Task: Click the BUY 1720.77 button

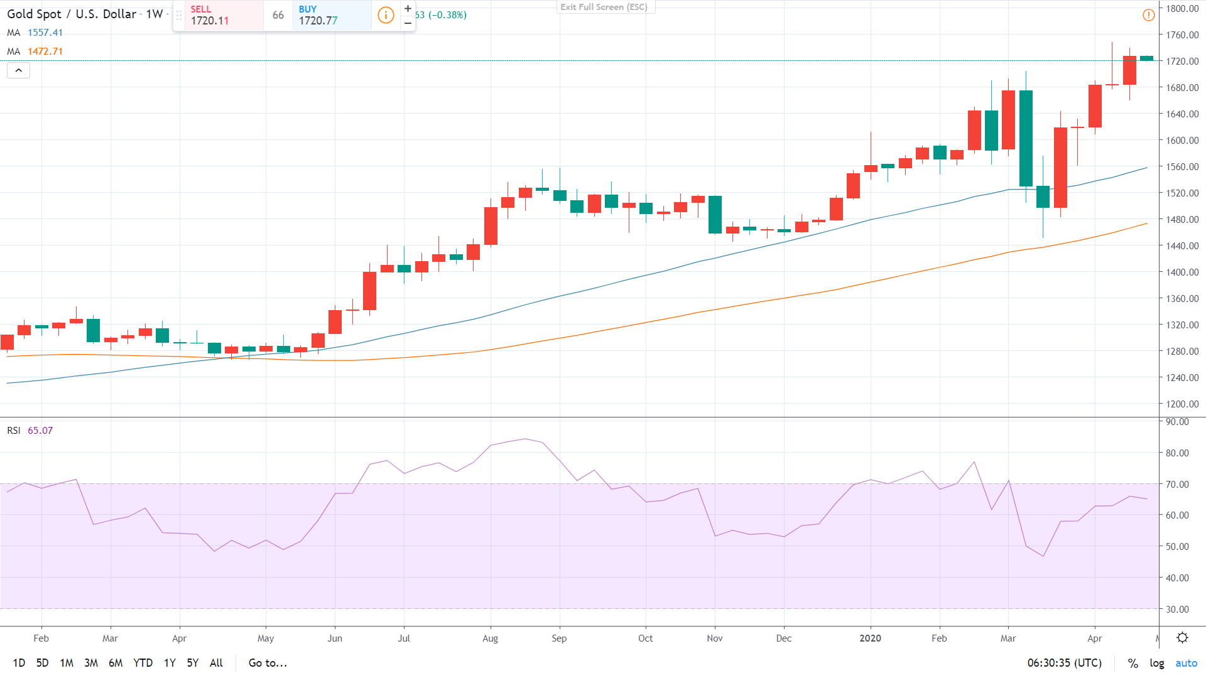Action: (332, 15)
